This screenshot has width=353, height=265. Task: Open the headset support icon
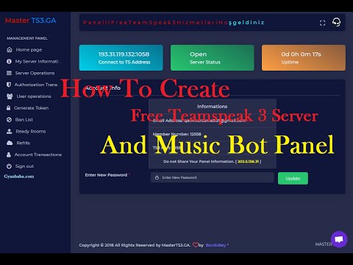click(336, 22)
